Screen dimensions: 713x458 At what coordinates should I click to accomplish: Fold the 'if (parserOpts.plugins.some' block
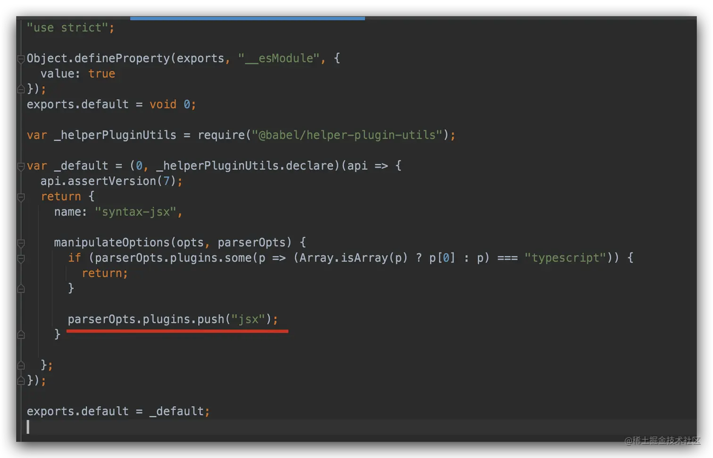21,259
